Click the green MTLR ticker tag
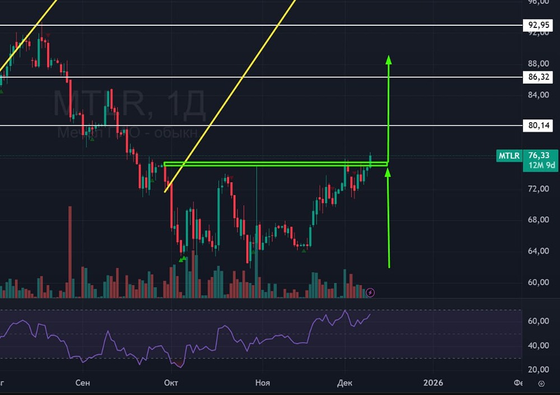The image size is (560, 395). 509,156
